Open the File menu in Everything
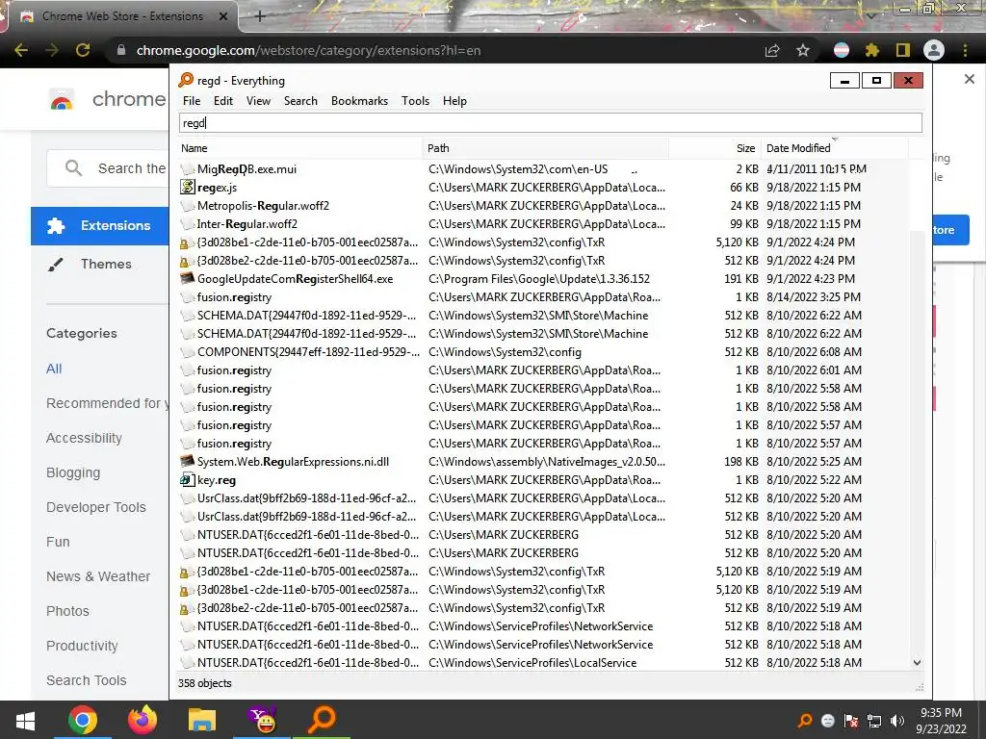 (192, 101)
